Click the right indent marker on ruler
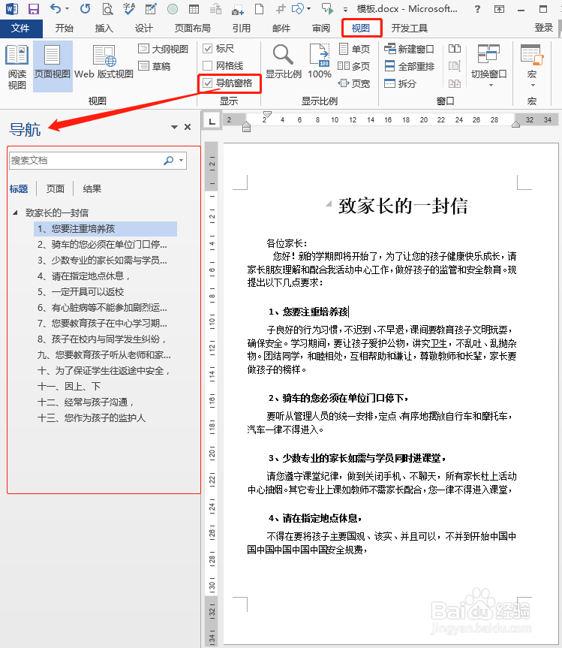 tap(515, 124)
